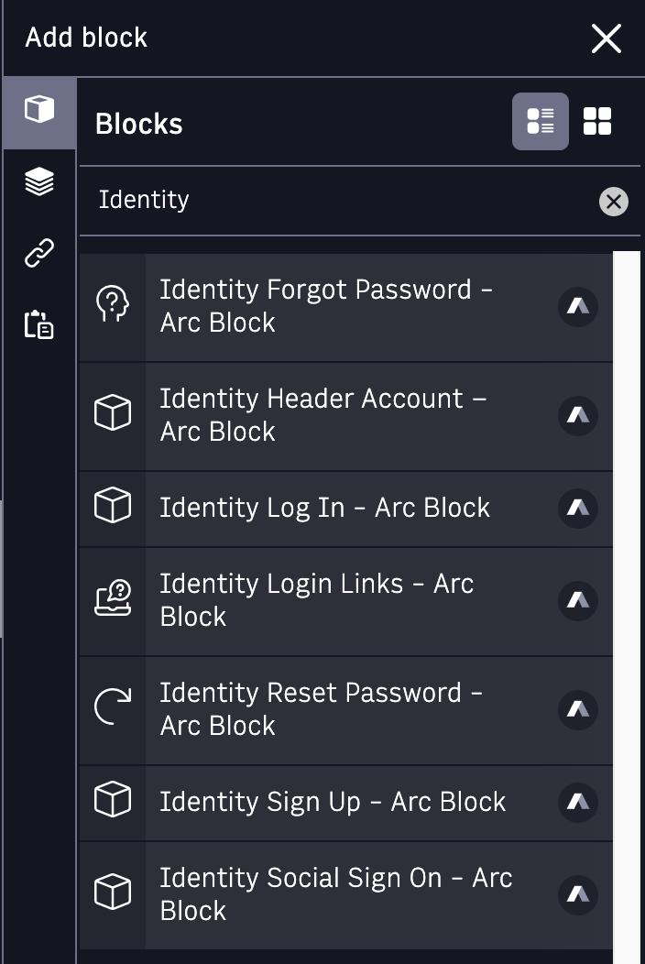The width and height of the screenshot is (645, 964).
Task: Select Identity Log In – Arc Block
Action: click(345, 509)
